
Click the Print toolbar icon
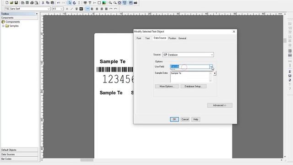(x=32, y=3)
